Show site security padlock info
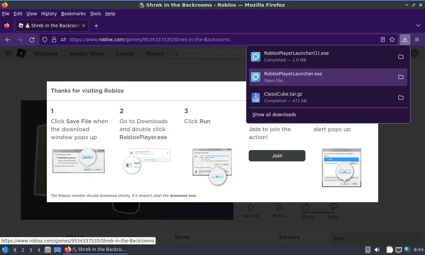The height and width of the screenshot is (255, 425). click(x=54, y=40)
